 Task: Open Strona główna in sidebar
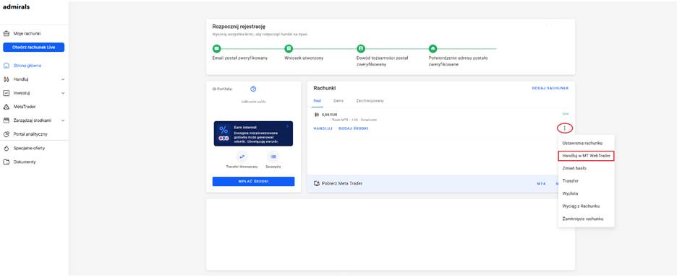pyautogui.click(x=27, y=66)
